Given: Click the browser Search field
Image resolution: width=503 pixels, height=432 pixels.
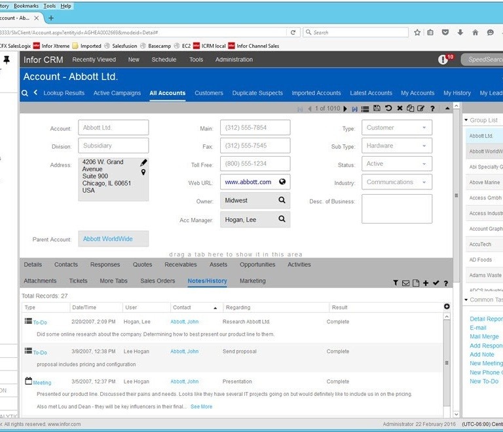Looking at the screenshot, I should click(x=356, y=32).
